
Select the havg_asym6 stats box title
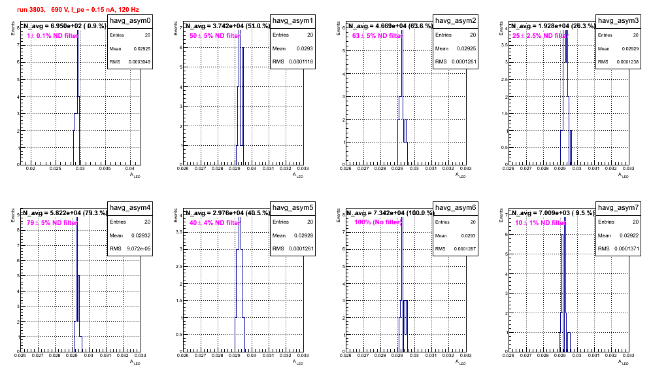[x=456, y=208]
